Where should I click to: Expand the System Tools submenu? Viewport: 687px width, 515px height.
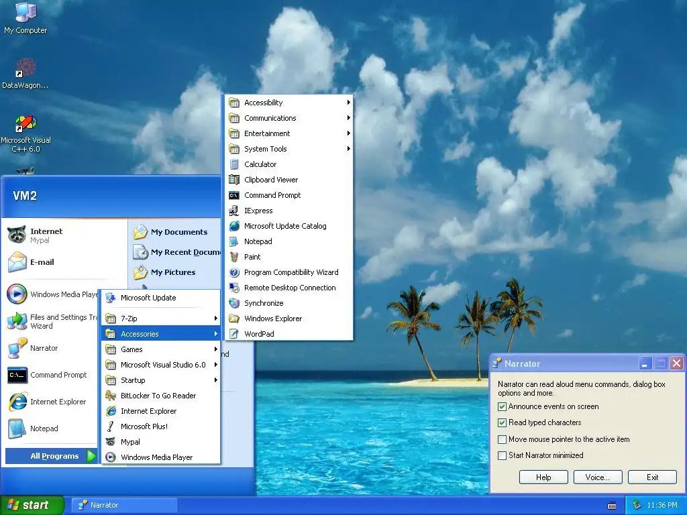pyautogui.click(x=289, y=149)
